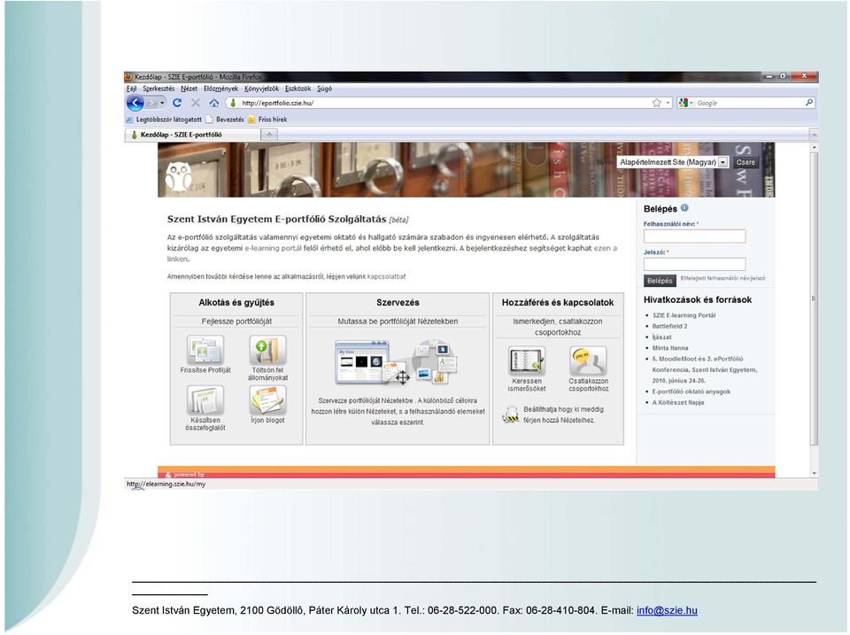Open the address bar history dropdown arrow
The image size is (850, 635).
[x=668, y=103]
